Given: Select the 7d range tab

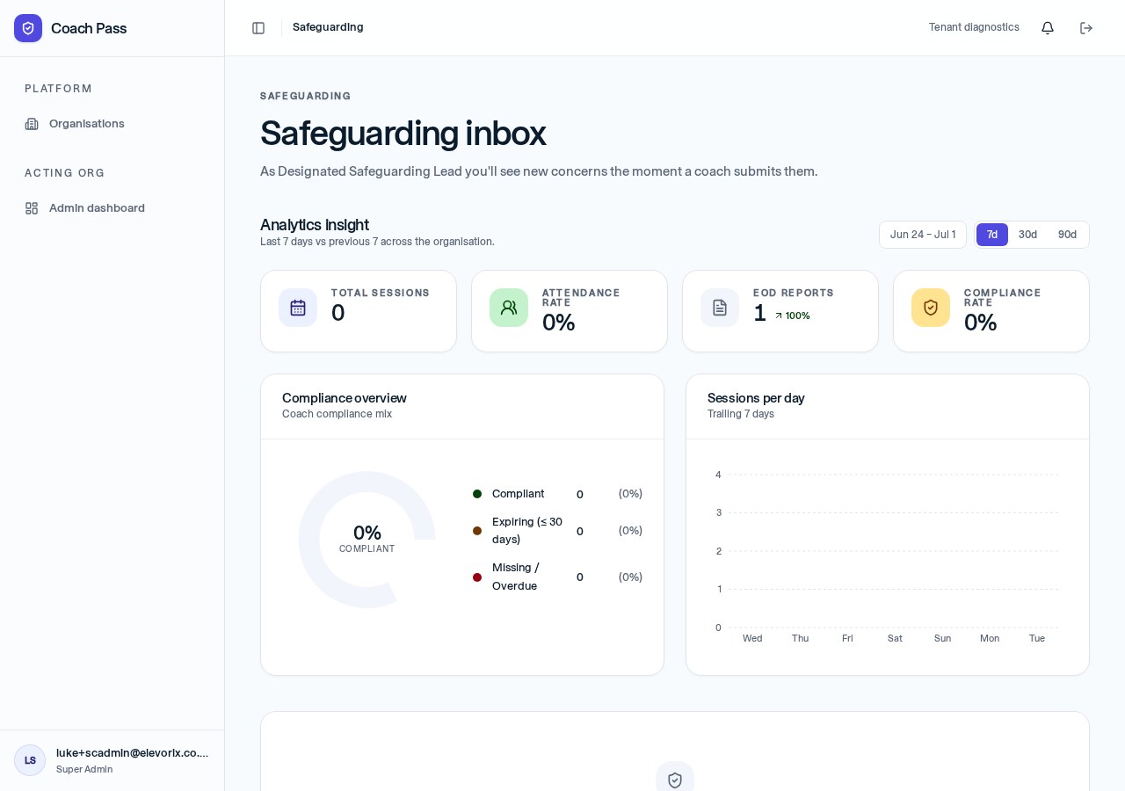Looking at the screenshot, I should [992, 235].
